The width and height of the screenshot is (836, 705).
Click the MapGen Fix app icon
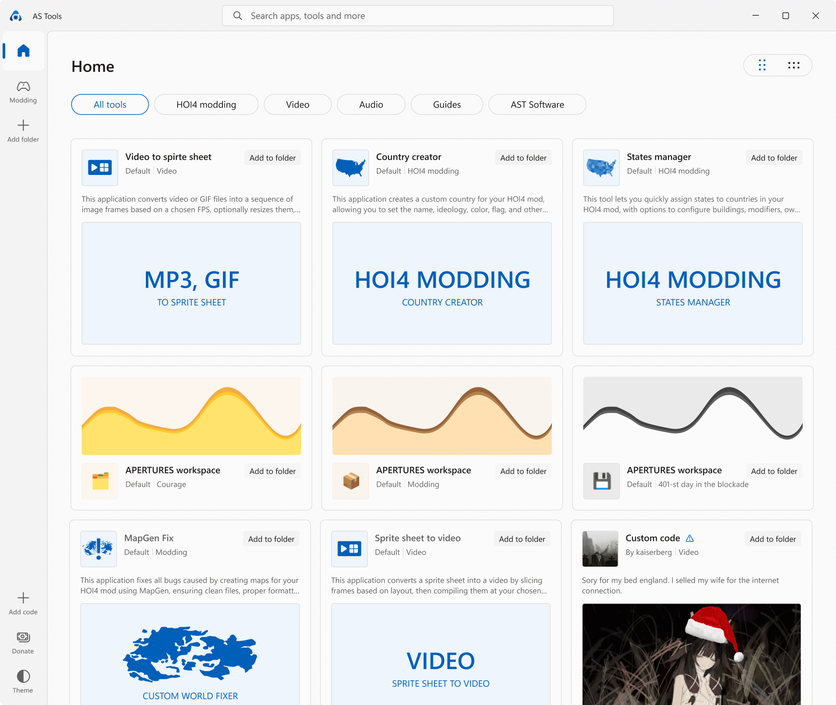99,549
